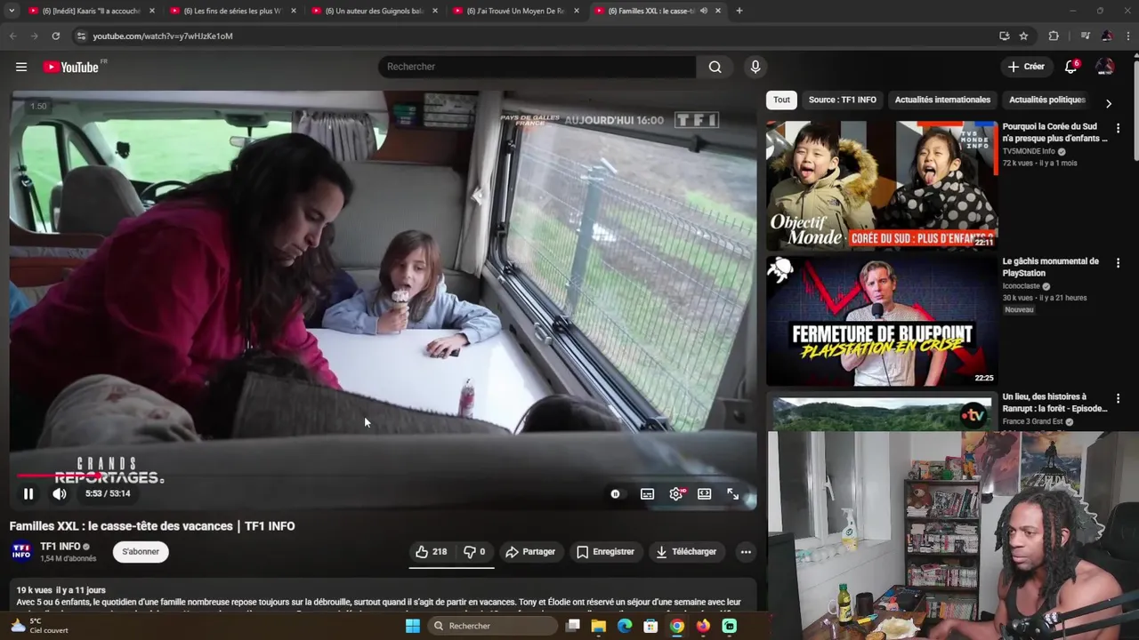Viewport: 1139px width, 640px height.
Task: Open the YouTube hamburger guide menu
Action: tap(21, 67)
